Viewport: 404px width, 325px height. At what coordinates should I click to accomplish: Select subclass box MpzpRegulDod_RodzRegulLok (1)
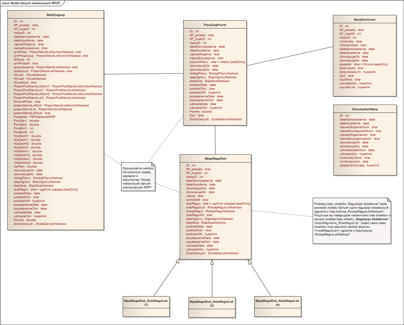click(146, 306)
